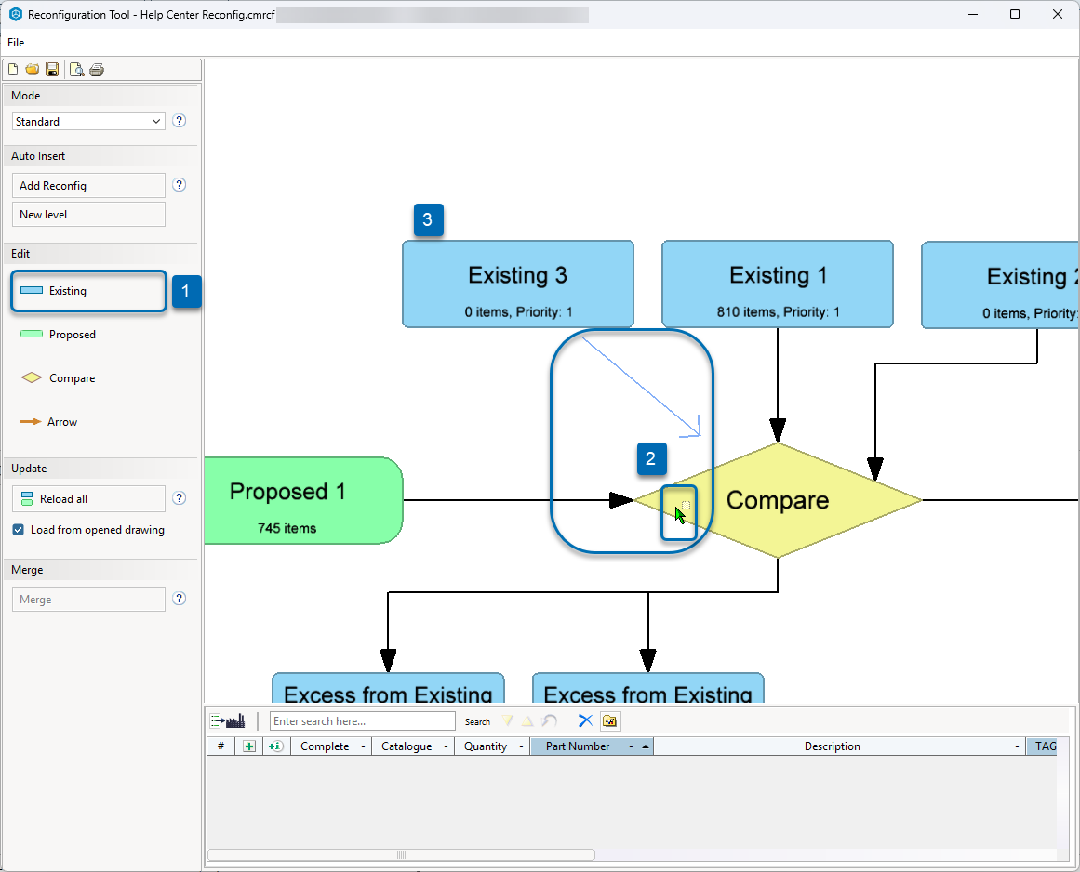This screenshot has height=872, width=1080.
Task: Click the Description column header
Action: tap(840, 746)
